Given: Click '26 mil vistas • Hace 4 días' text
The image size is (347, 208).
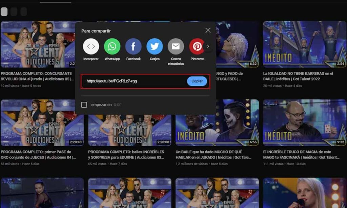Looking at the screenshot, I should tap(282, 86).
